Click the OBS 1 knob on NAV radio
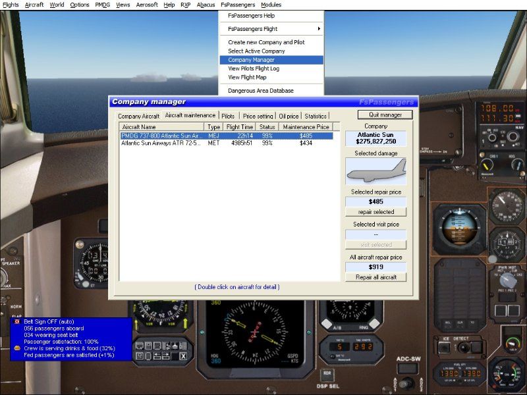Screen dimensions: 527x395 486,165
